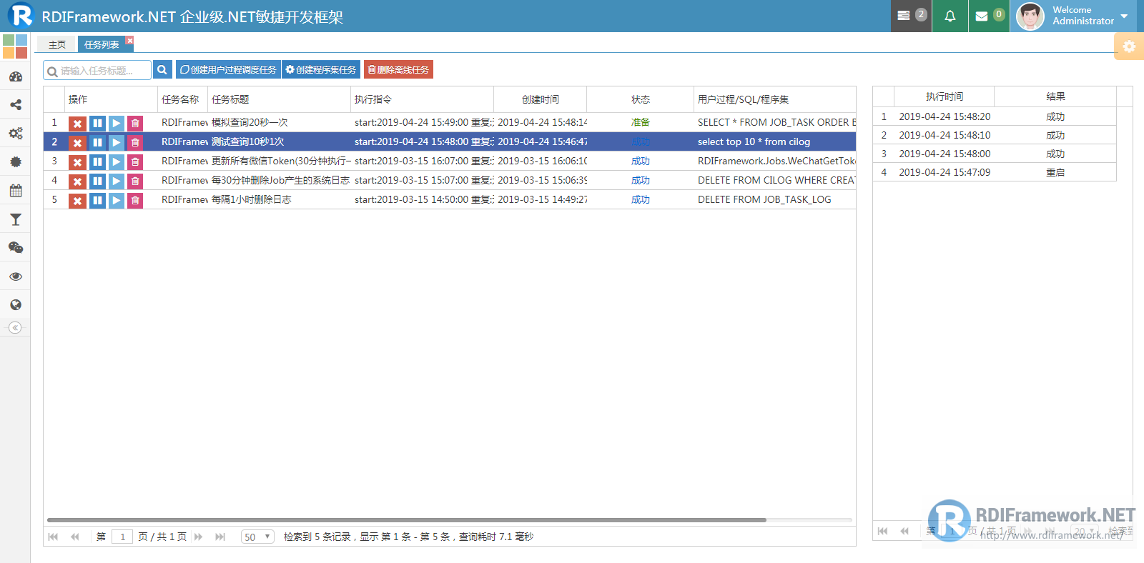Sort by the 状态 column header
This screenshot has height=563, width=1144.
click(641, 99)
